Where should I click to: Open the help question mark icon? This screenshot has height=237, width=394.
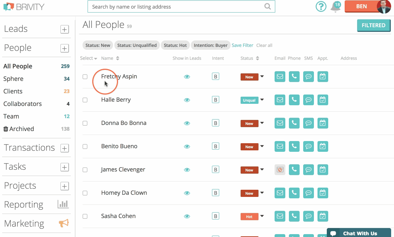click(321, 6)
